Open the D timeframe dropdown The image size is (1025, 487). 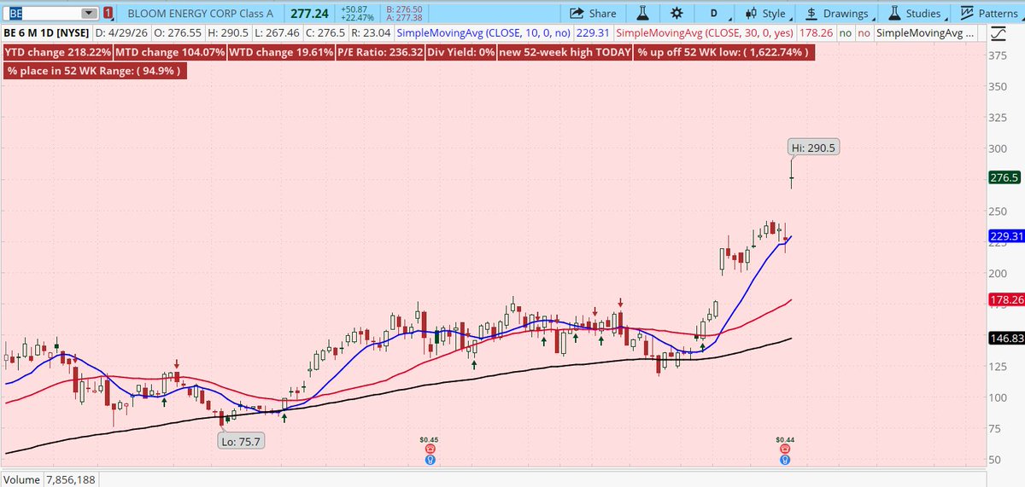[712, 13]
